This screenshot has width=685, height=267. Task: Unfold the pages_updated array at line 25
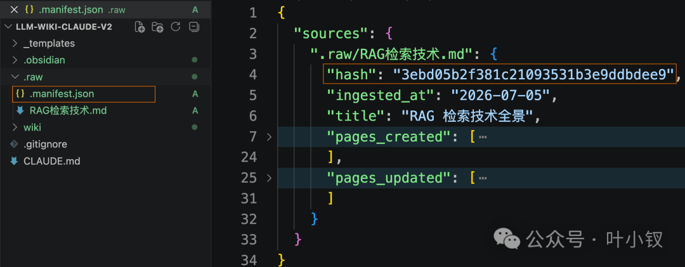(x=270, y=178)
